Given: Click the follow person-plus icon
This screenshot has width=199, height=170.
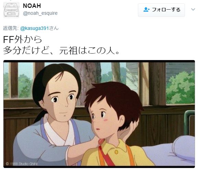Looking at the screenshot, I should 146,10.
